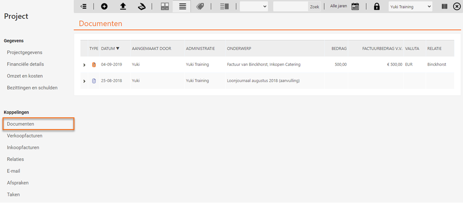
Task: Open Taken link in sidebar
Action: pos(13,195)
